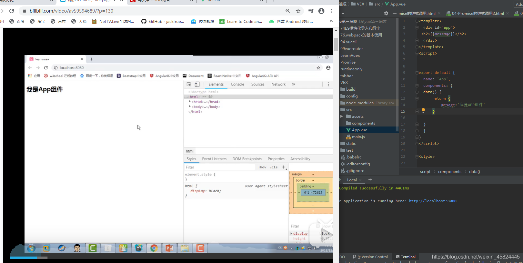Screen dimensions: 523x263
Task: Open the DOM Breakpoints pane tab
Action: (247, 159)
